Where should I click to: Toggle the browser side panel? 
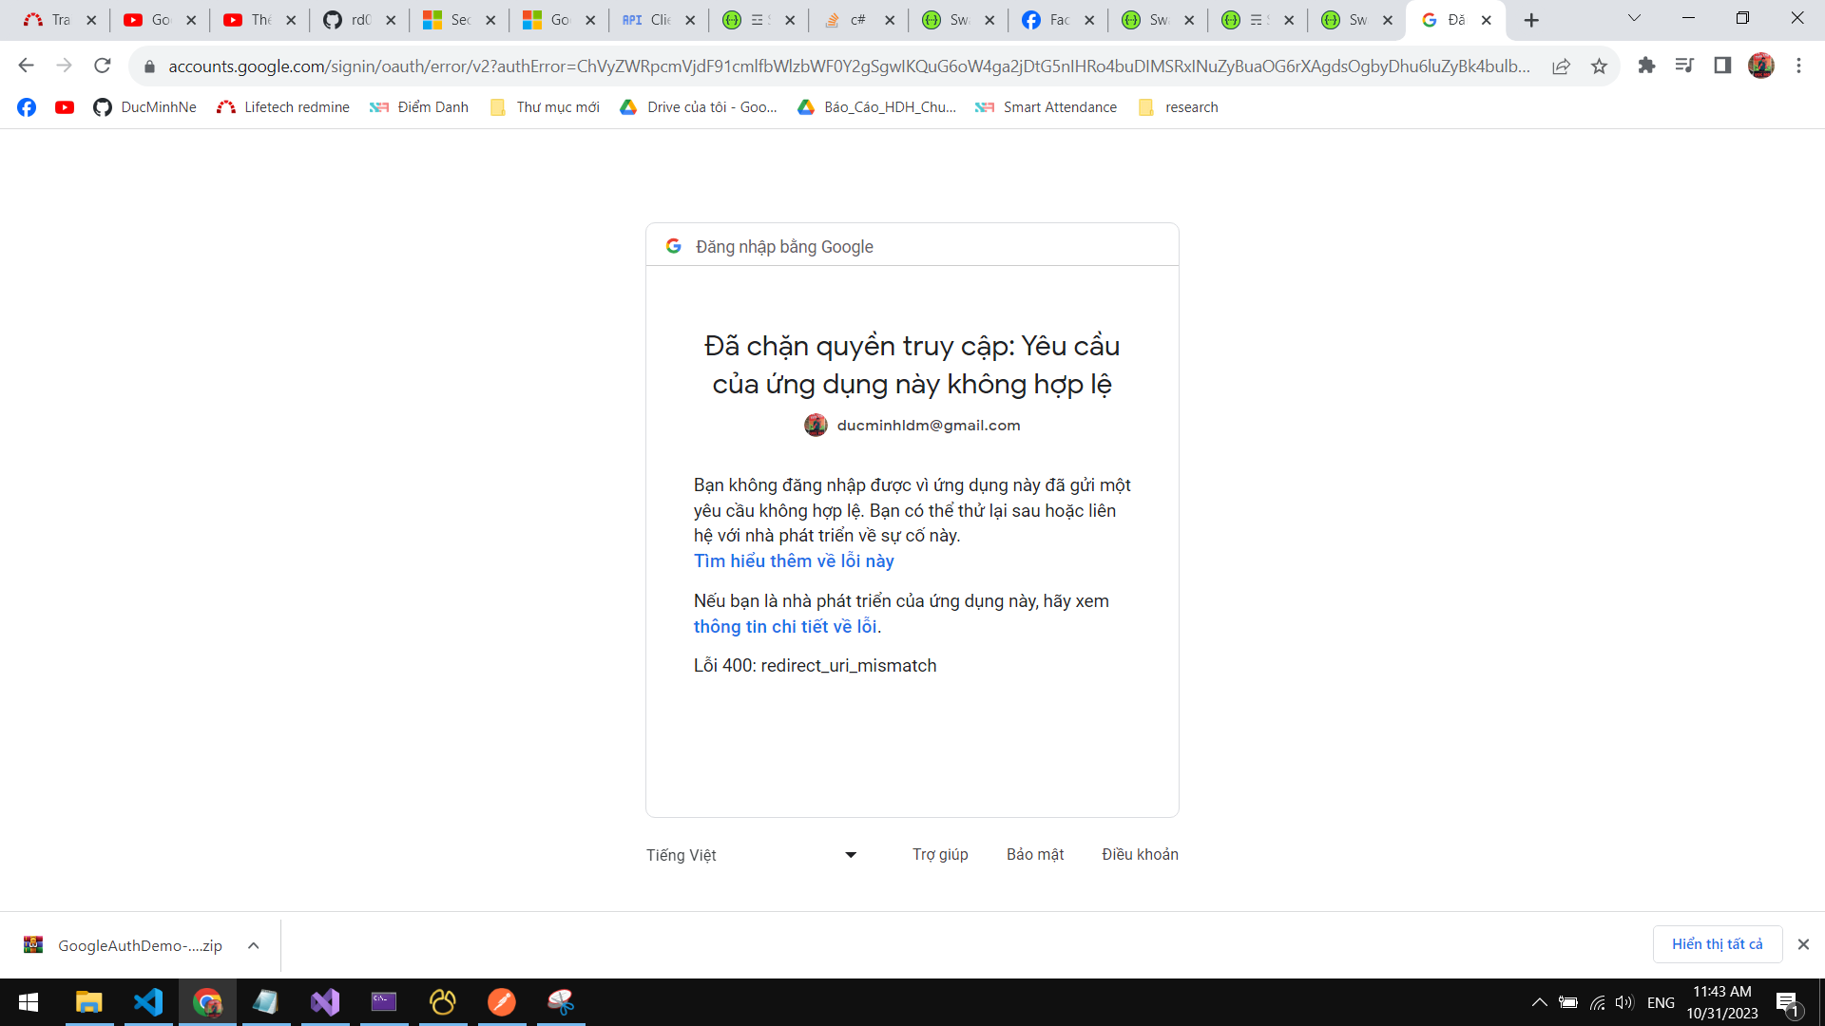tap(1722, 66)
